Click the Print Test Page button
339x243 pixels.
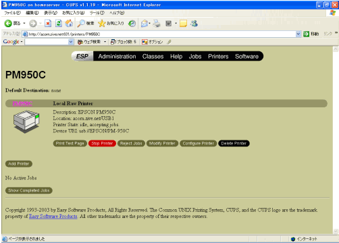pos(70,143)
